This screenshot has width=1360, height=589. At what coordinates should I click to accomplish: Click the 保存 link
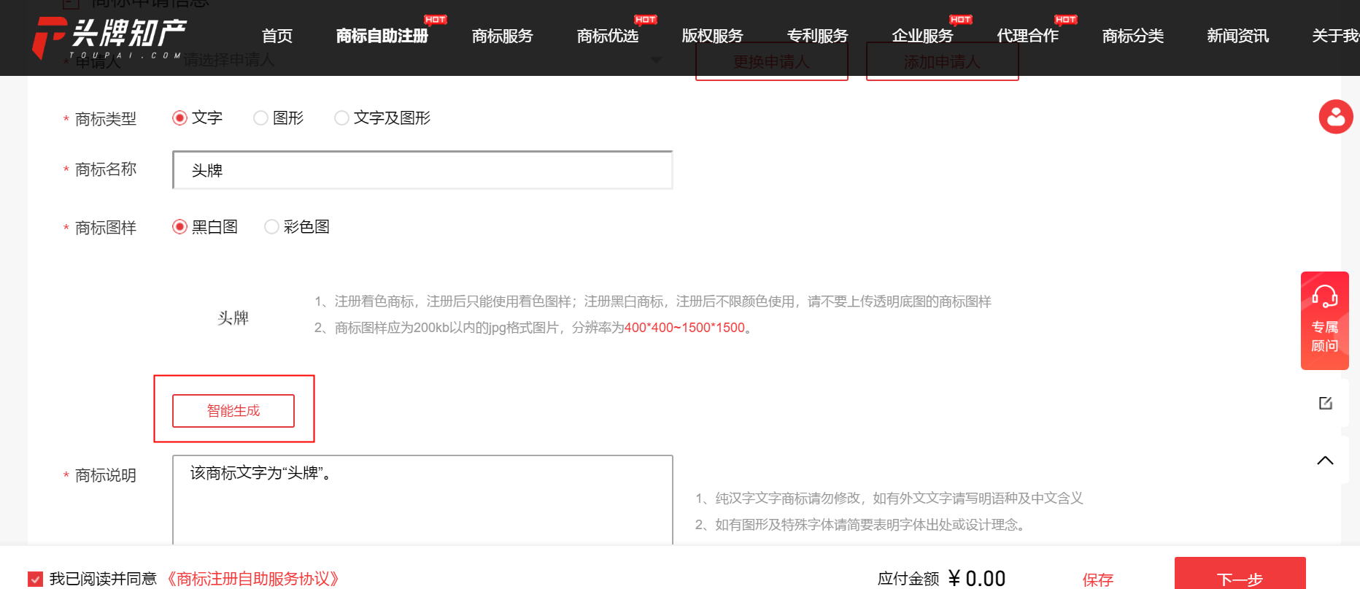point(1097,580)
